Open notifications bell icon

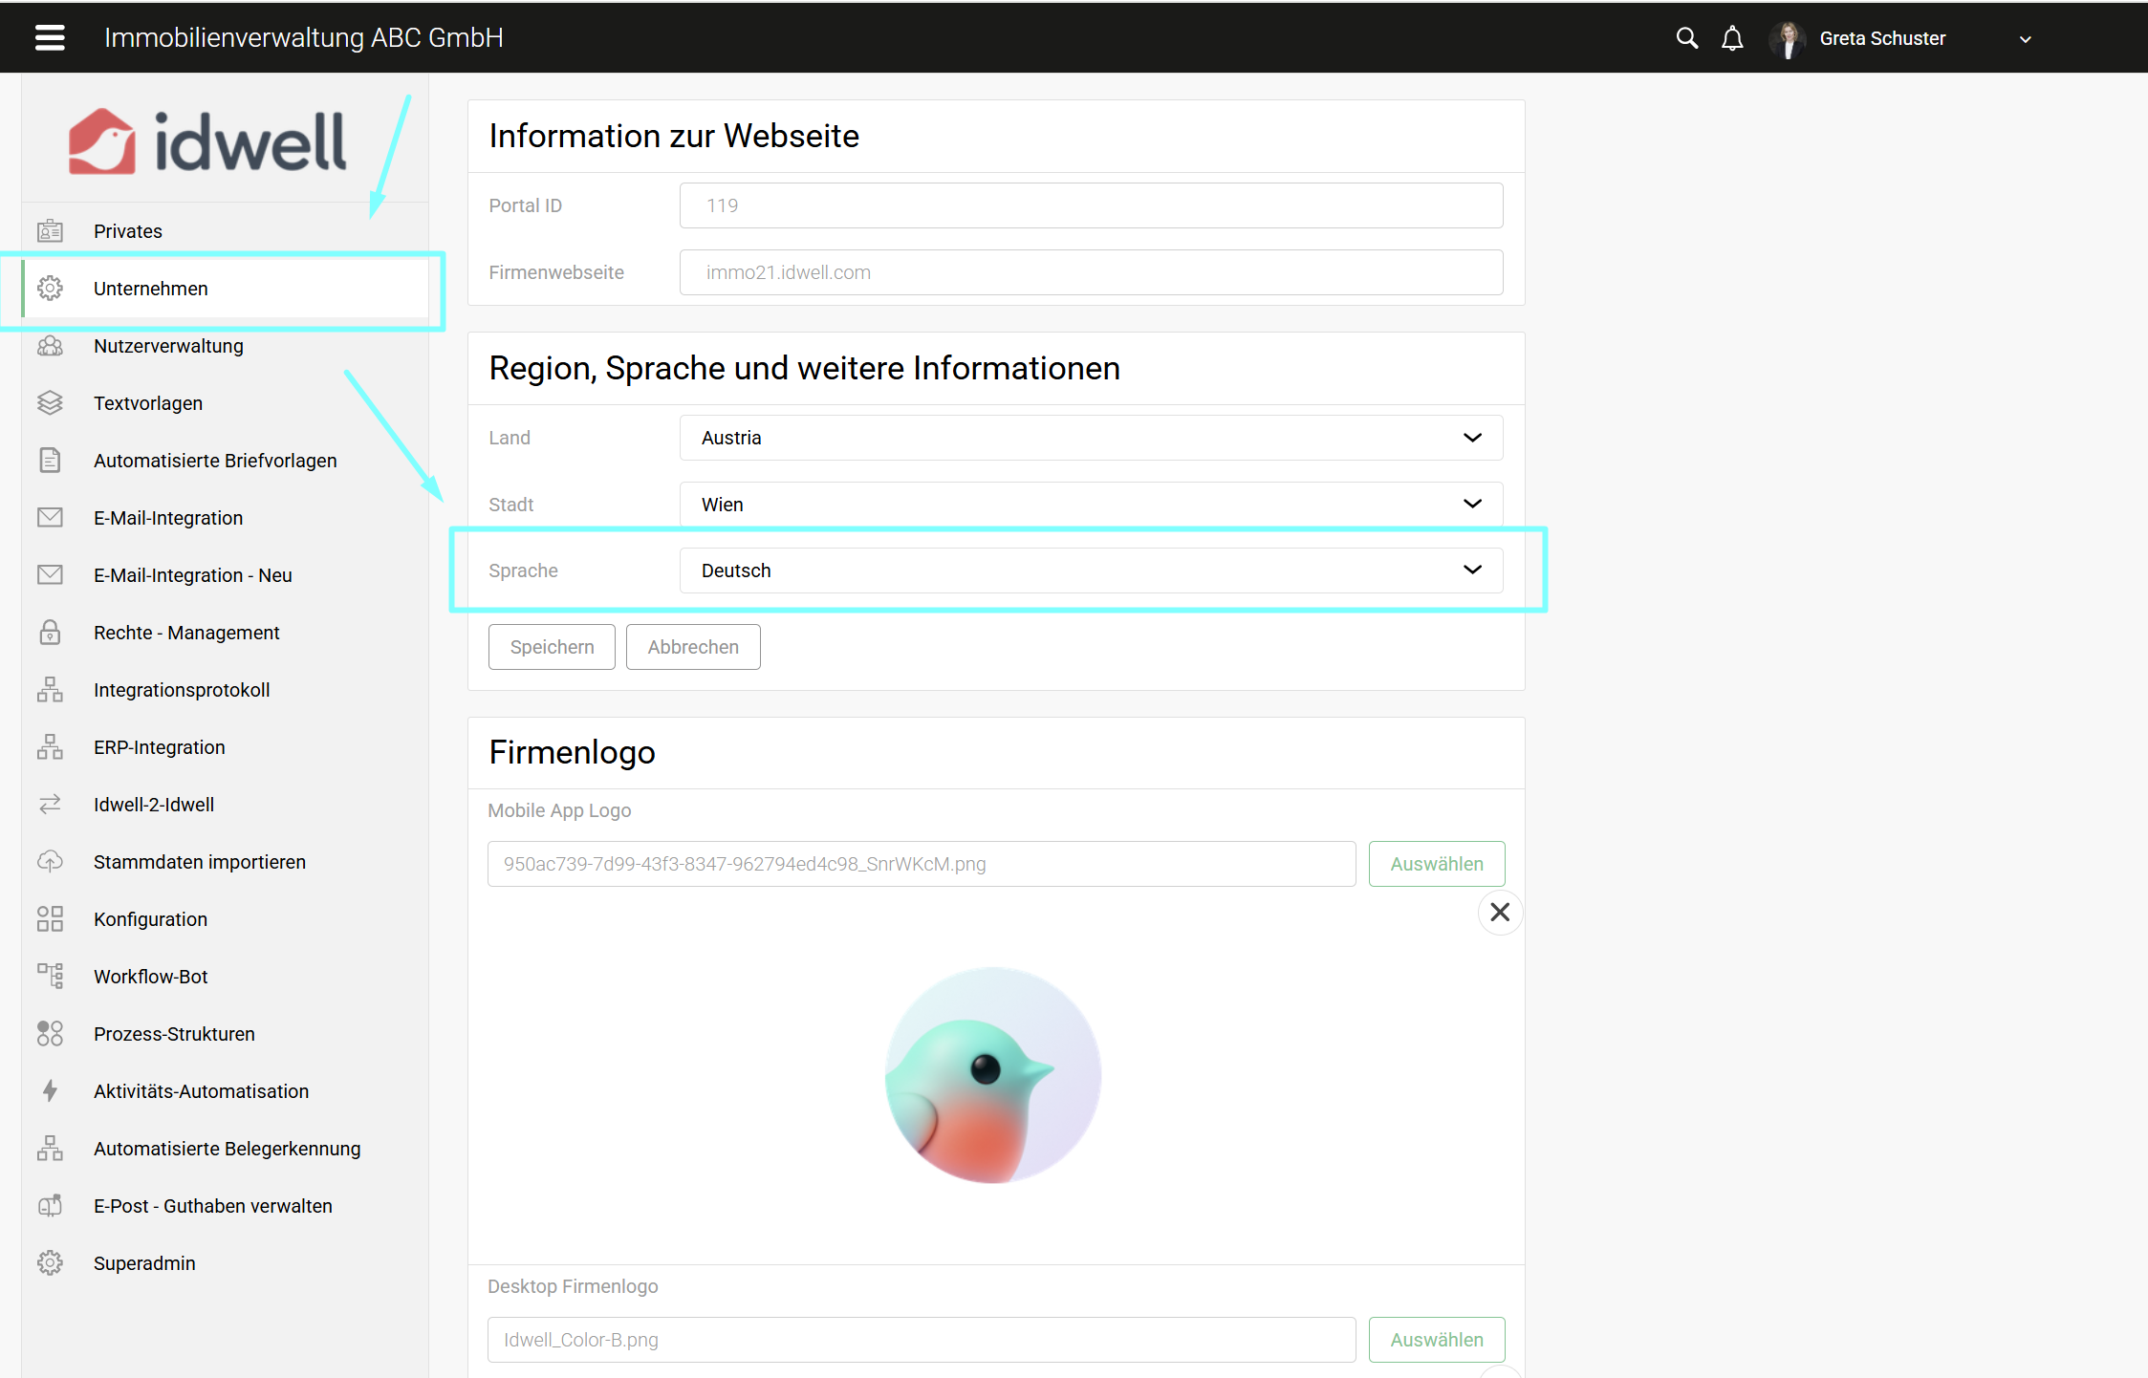tap(1732, 38)
